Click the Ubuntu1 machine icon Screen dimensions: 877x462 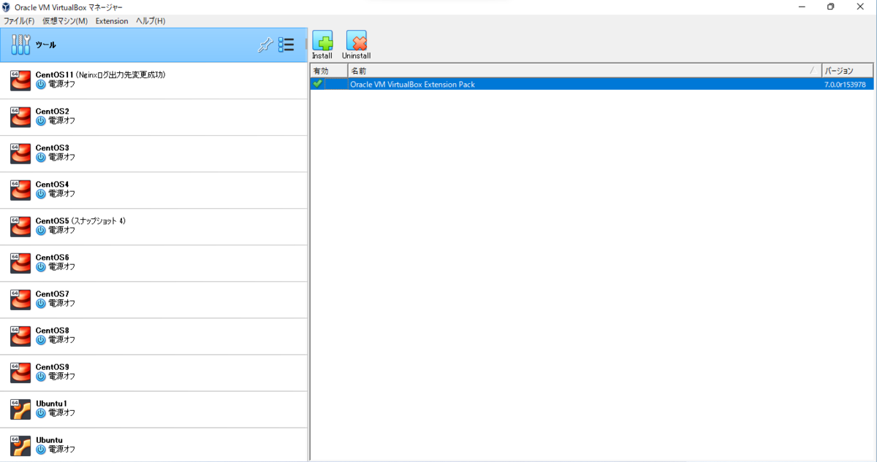(20, 409)
